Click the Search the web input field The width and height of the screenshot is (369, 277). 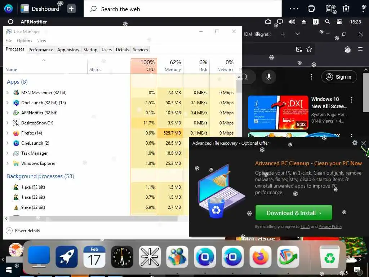183,9
